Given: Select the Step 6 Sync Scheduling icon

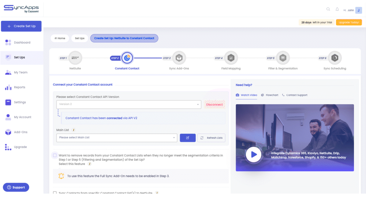Looking at the screenshot, I should (335, 58).
